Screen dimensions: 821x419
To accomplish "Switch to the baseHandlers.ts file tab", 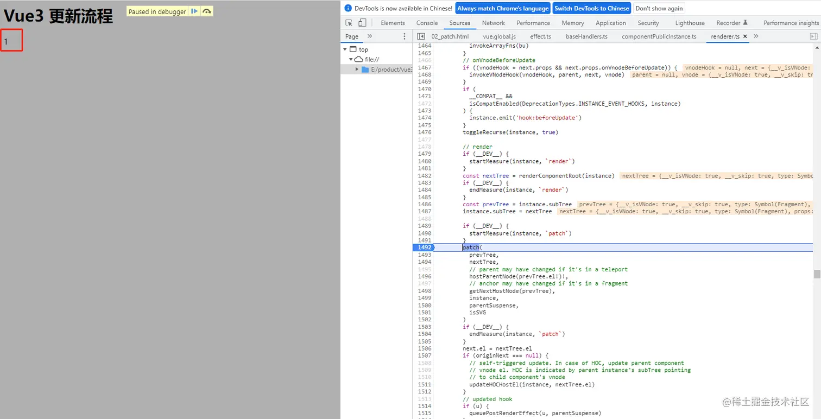I will [x=586, y=36].
